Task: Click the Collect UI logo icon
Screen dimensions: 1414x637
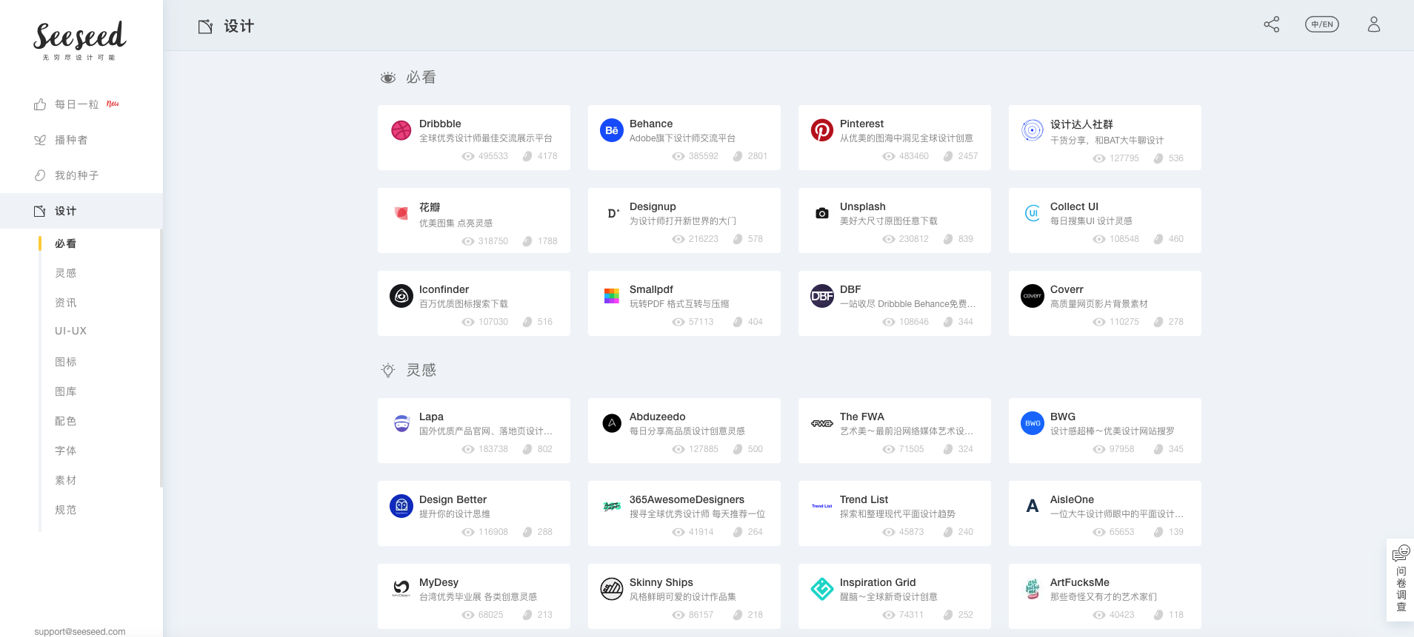Action: pos(1033,213)
